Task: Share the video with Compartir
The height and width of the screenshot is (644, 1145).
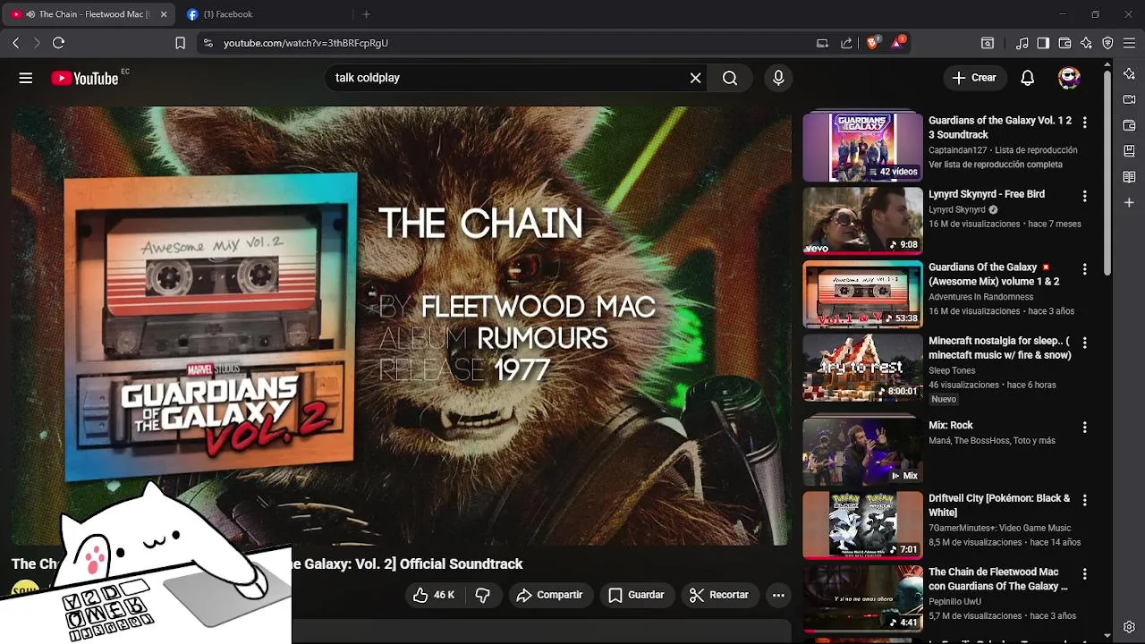Action: point(550,595)
